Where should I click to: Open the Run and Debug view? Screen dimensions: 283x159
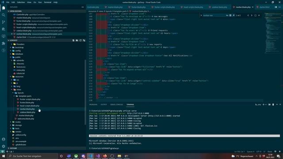[4, 29]
